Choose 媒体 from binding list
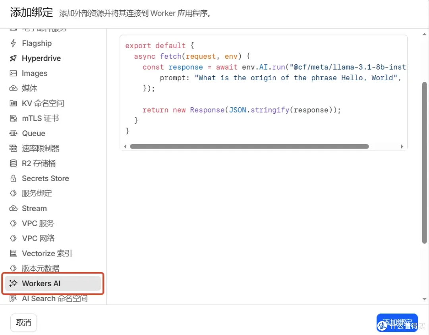The height and width of the screenshot is (335, 429). [x=53, y=88]
